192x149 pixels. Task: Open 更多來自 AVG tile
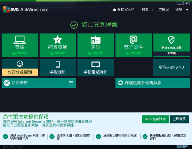[x=172, y=67]
